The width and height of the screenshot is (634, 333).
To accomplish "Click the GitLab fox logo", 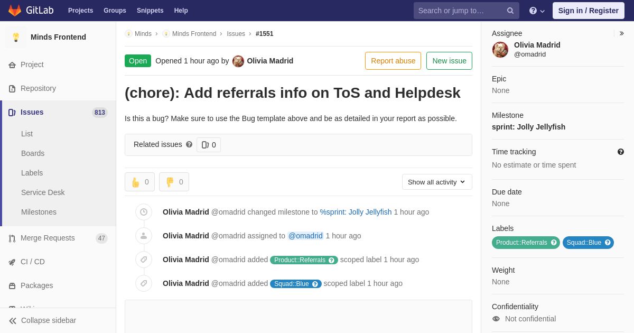I will pyautogui.click(x=15, y=11).
